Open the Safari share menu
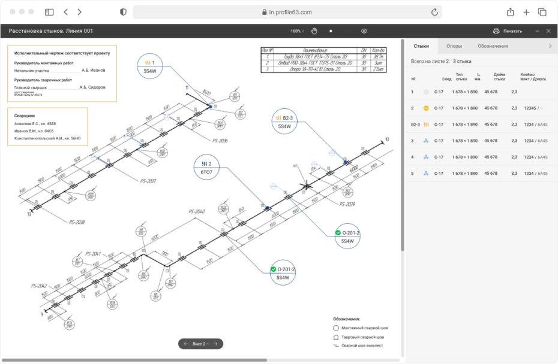This screenshot has width=558, height=364. (510, 12)
